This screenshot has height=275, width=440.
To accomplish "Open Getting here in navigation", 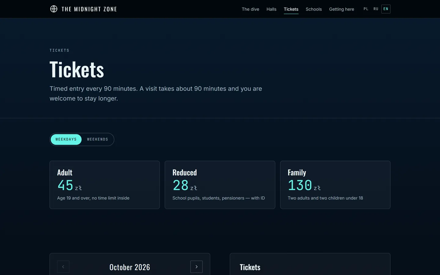I will tap(342, 9).
